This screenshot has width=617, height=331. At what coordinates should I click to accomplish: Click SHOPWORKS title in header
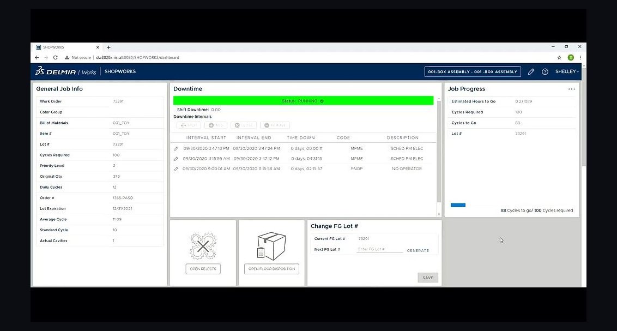120,71
